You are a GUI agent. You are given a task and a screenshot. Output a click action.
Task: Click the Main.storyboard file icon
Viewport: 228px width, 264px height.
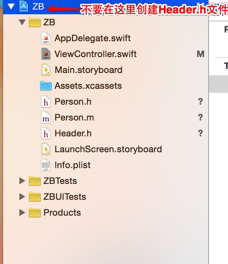[x=46, y=70]
